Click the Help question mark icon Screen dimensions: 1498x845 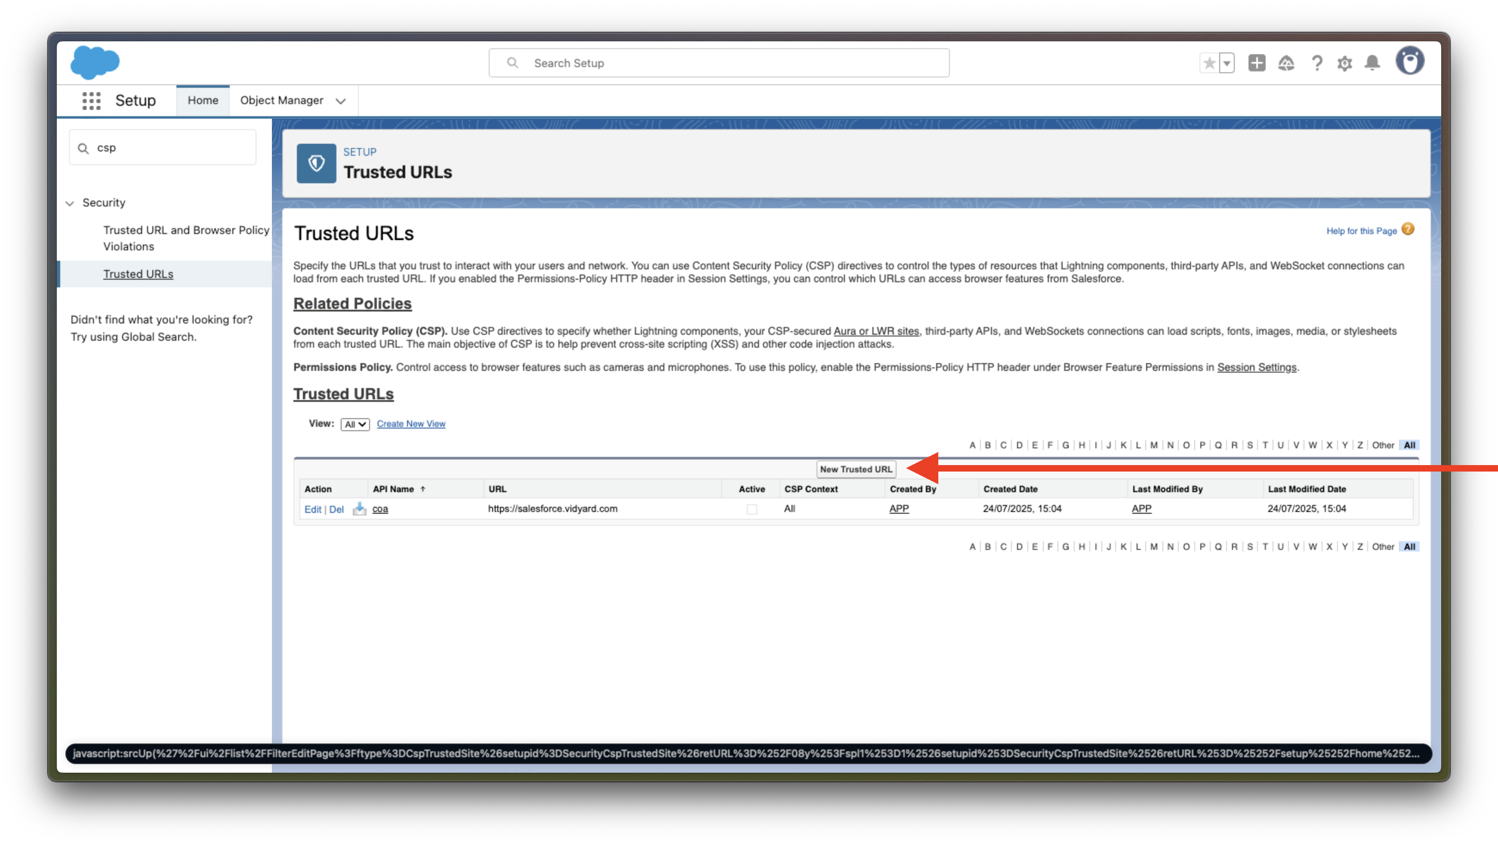tap(1316, 63)
